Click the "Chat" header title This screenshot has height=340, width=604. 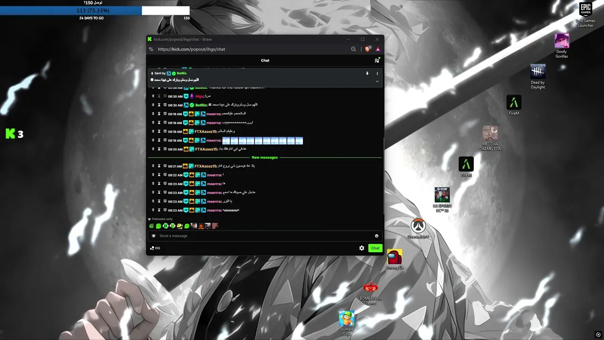tap(265, 60)
